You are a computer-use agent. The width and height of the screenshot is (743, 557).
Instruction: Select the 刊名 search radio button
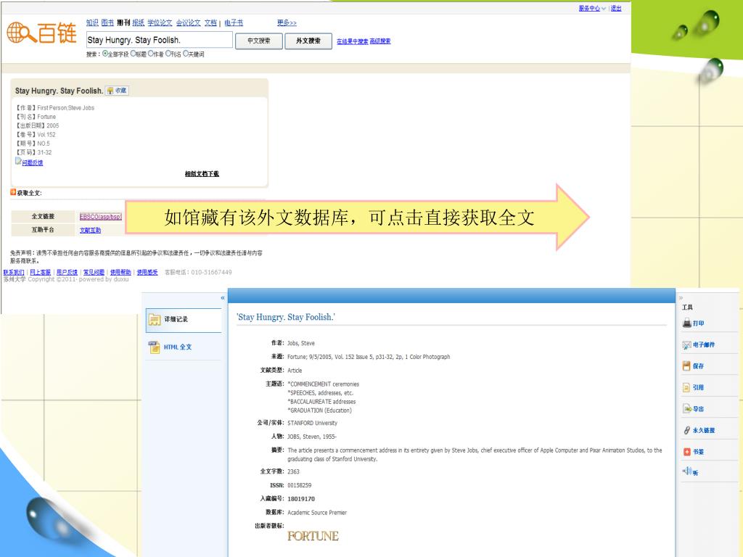point(168,54)
